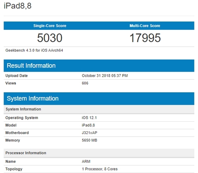Click the October 31 2018 upload date value
198x173 pixels.
click(105, 76)
